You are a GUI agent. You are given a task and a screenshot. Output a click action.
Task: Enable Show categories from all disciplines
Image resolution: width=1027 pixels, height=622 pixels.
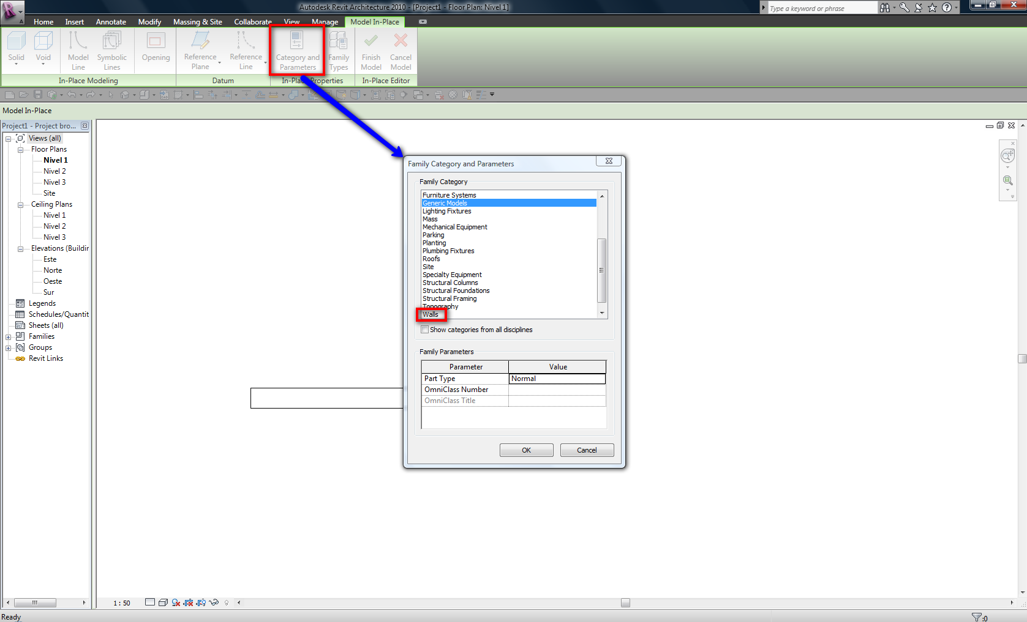coord(425,330)
